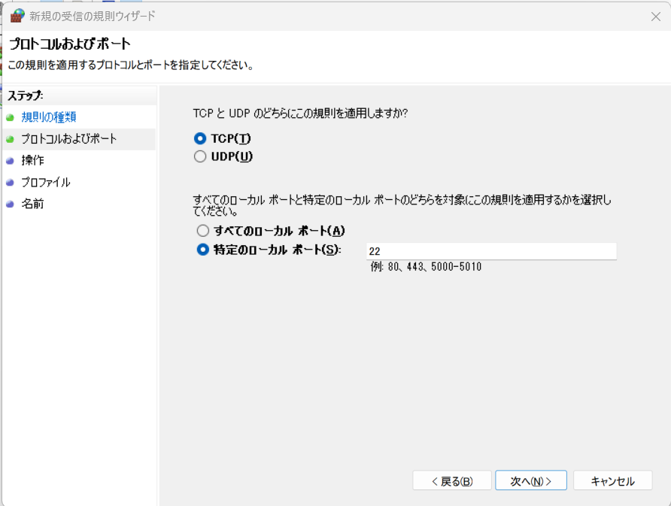Select the TCP(T) radio button
Image resolution: width=671 pixels, height=506 pixels.
coord(200,138)
